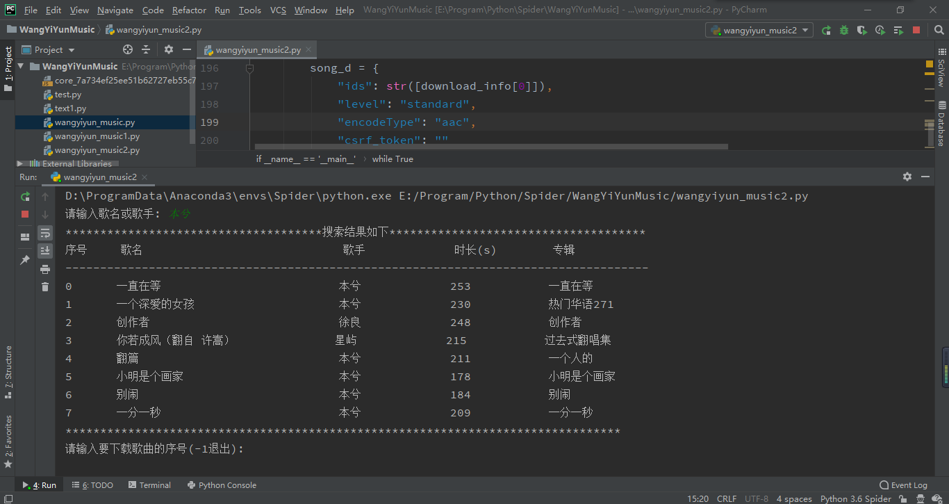This screenshot has width=949, height=504.
Task: Open the Event Log
Action: click(x=904, y=485)
